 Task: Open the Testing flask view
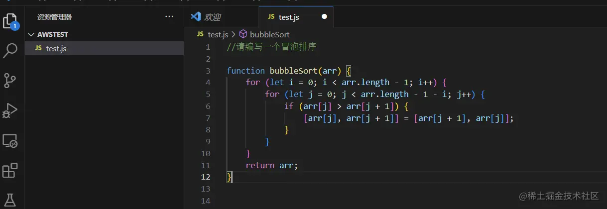point(10,200)
